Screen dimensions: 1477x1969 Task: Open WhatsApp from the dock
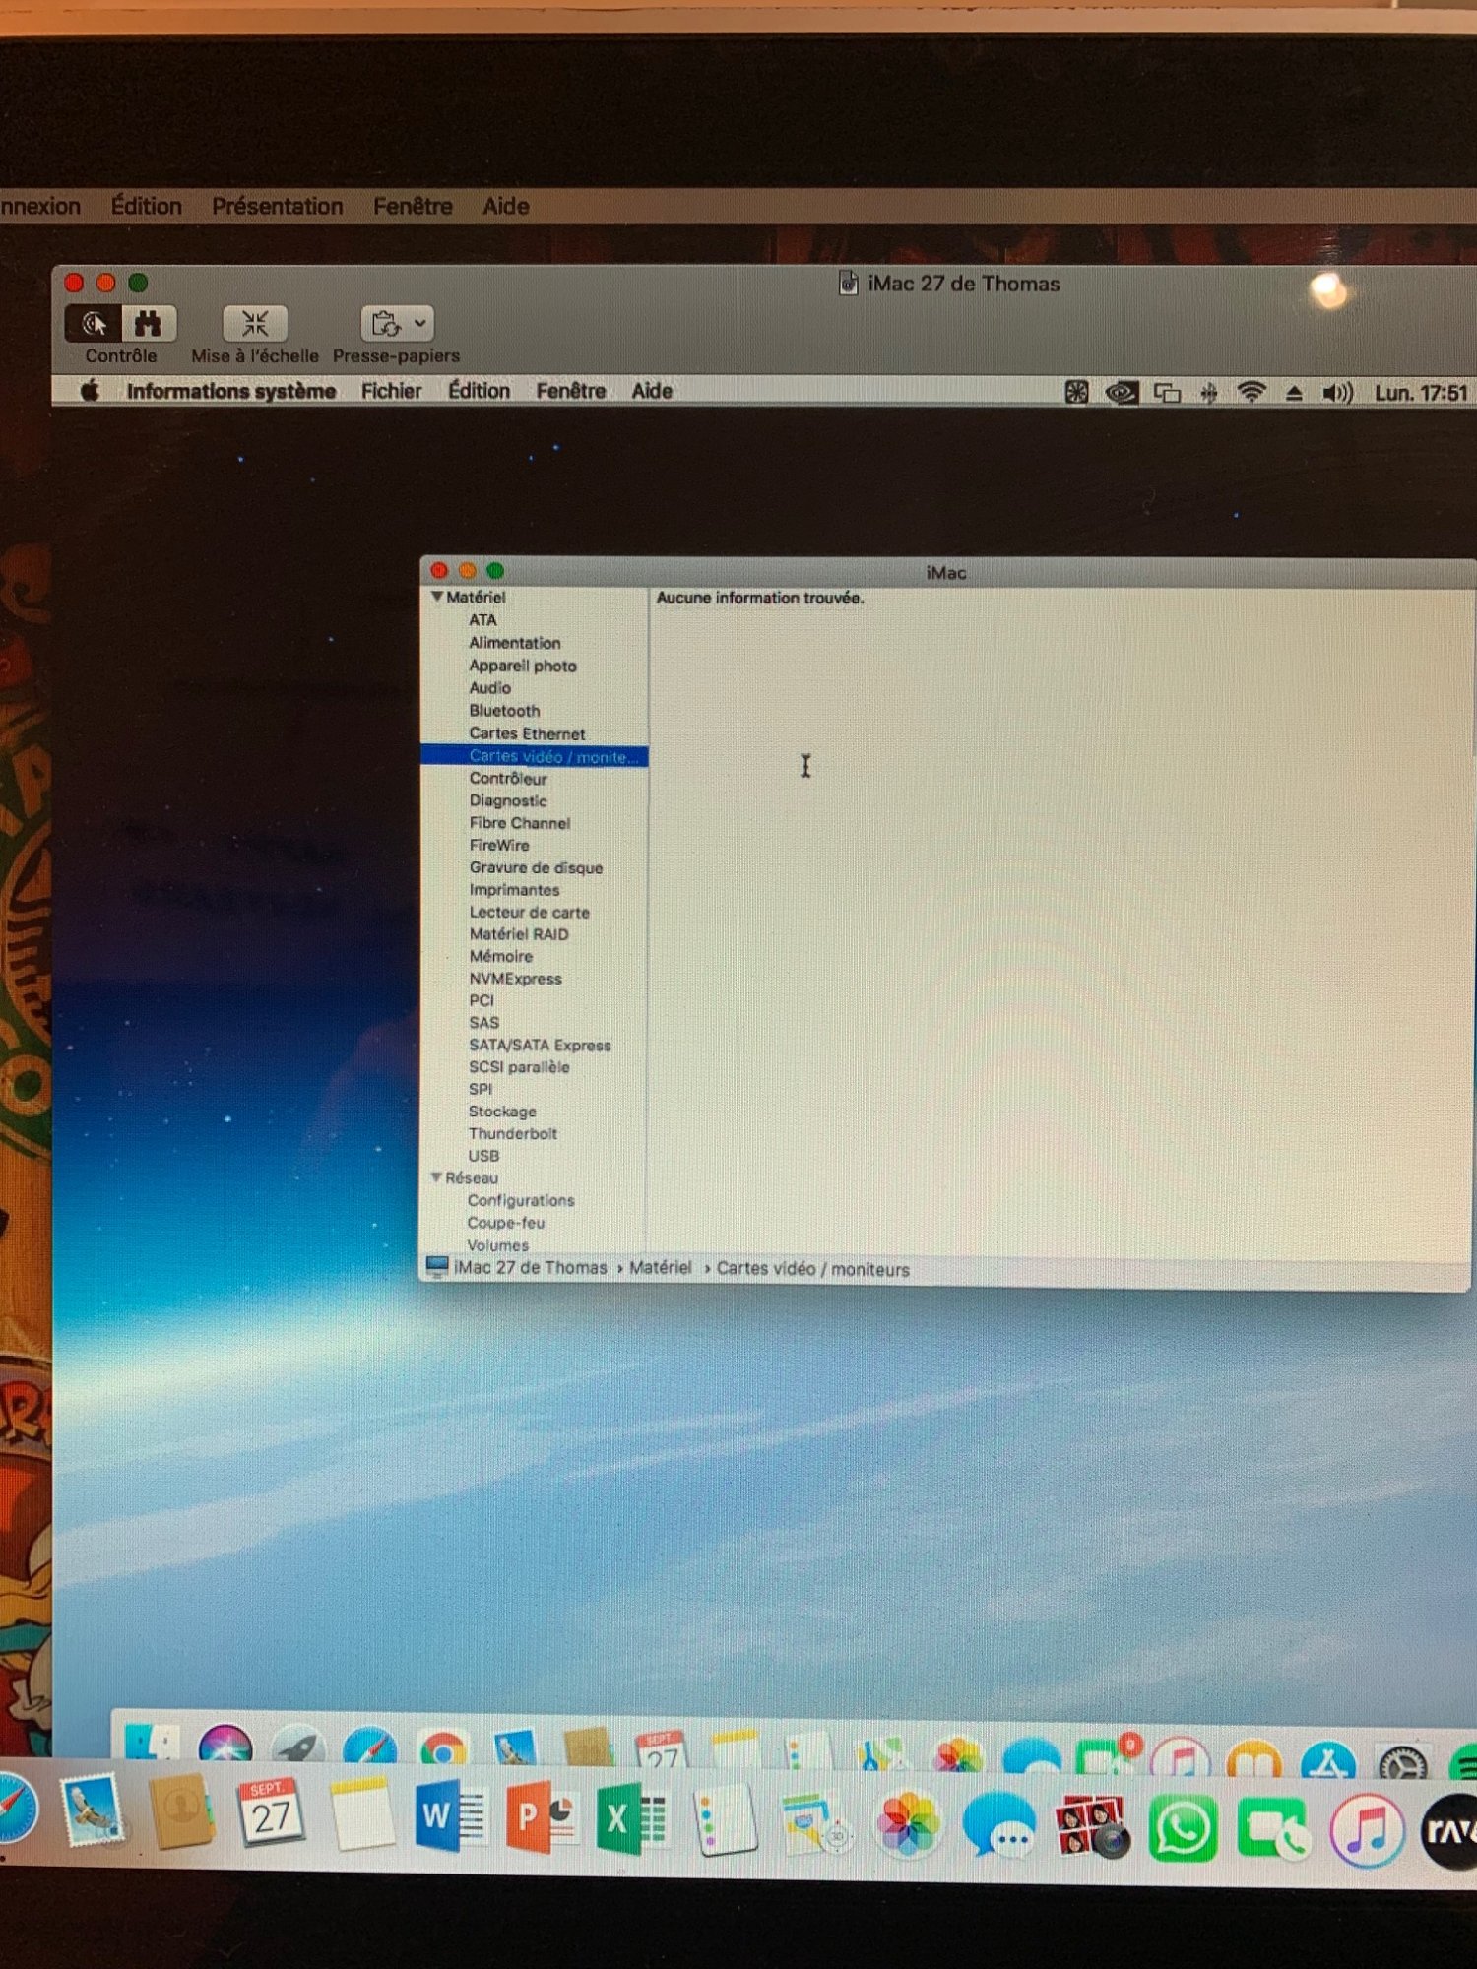click(1183, 1829)
